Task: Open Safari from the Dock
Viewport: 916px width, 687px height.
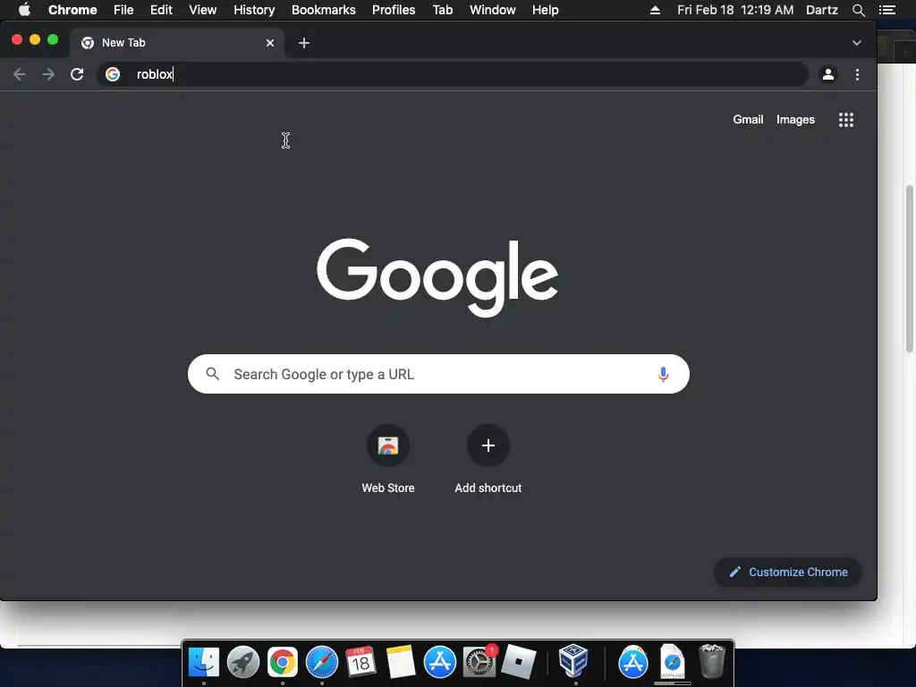Action: 322,662
